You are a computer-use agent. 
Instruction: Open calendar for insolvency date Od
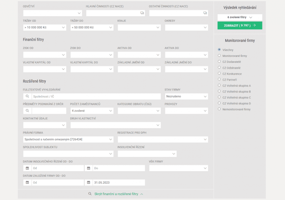27,168
